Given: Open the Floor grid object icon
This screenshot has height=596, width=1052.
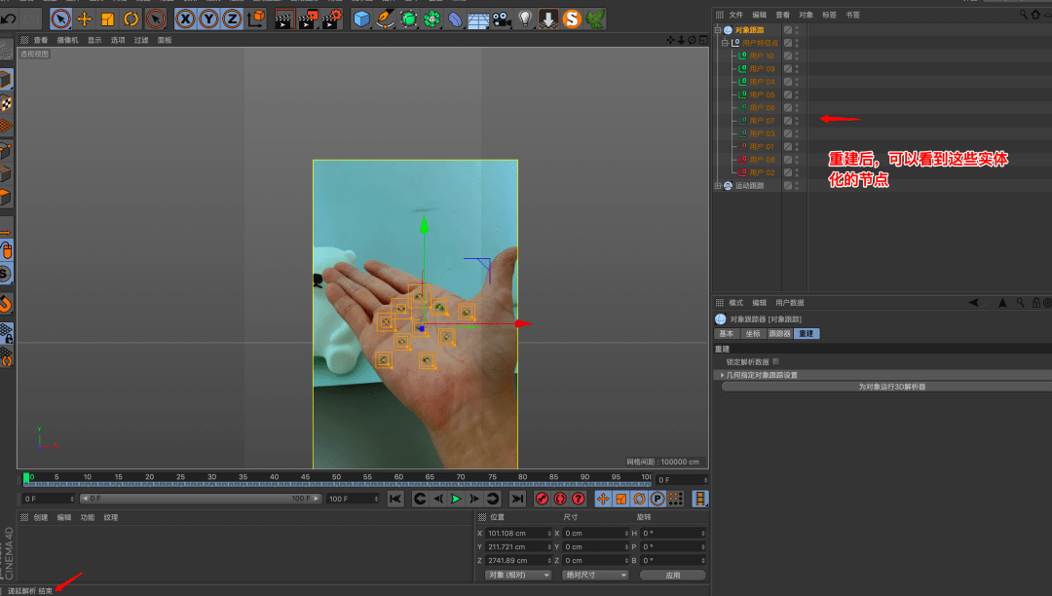Looking at the screenshot, I should tap(477, 19).
